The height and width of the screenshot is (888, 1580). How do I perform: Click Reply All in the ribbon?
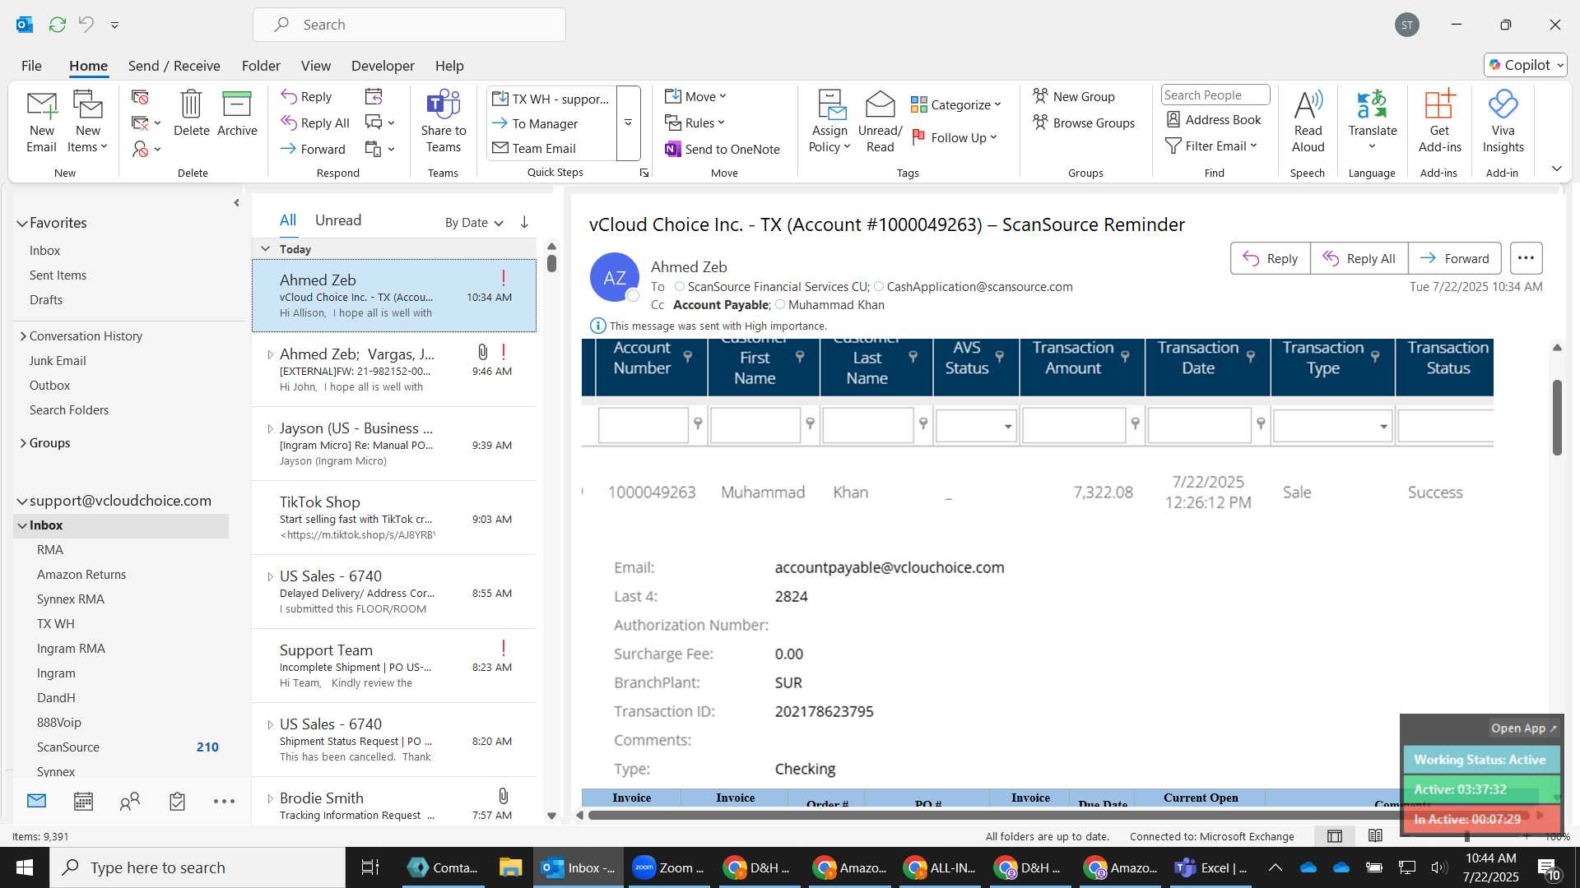315,123
